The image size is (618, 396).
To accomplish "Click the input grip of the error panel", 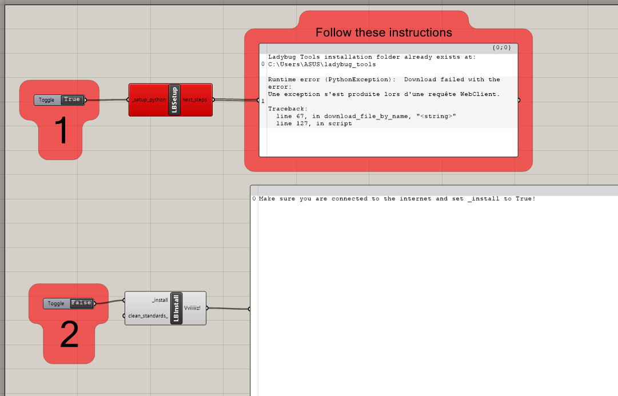I will pyautogui.click(x=259, y=100).
